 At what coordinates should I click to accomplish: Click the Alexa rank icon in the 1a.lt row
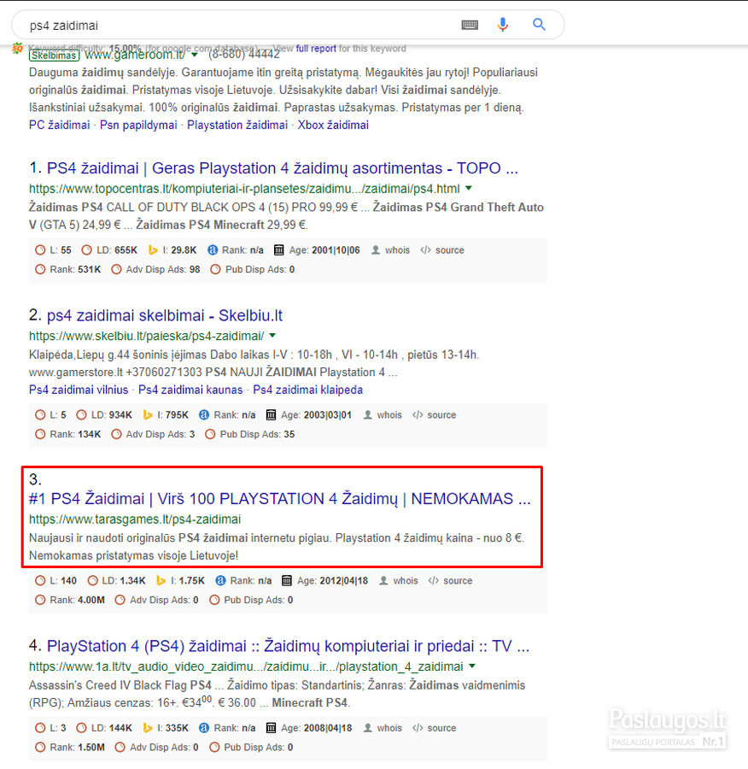pos(204,728)
